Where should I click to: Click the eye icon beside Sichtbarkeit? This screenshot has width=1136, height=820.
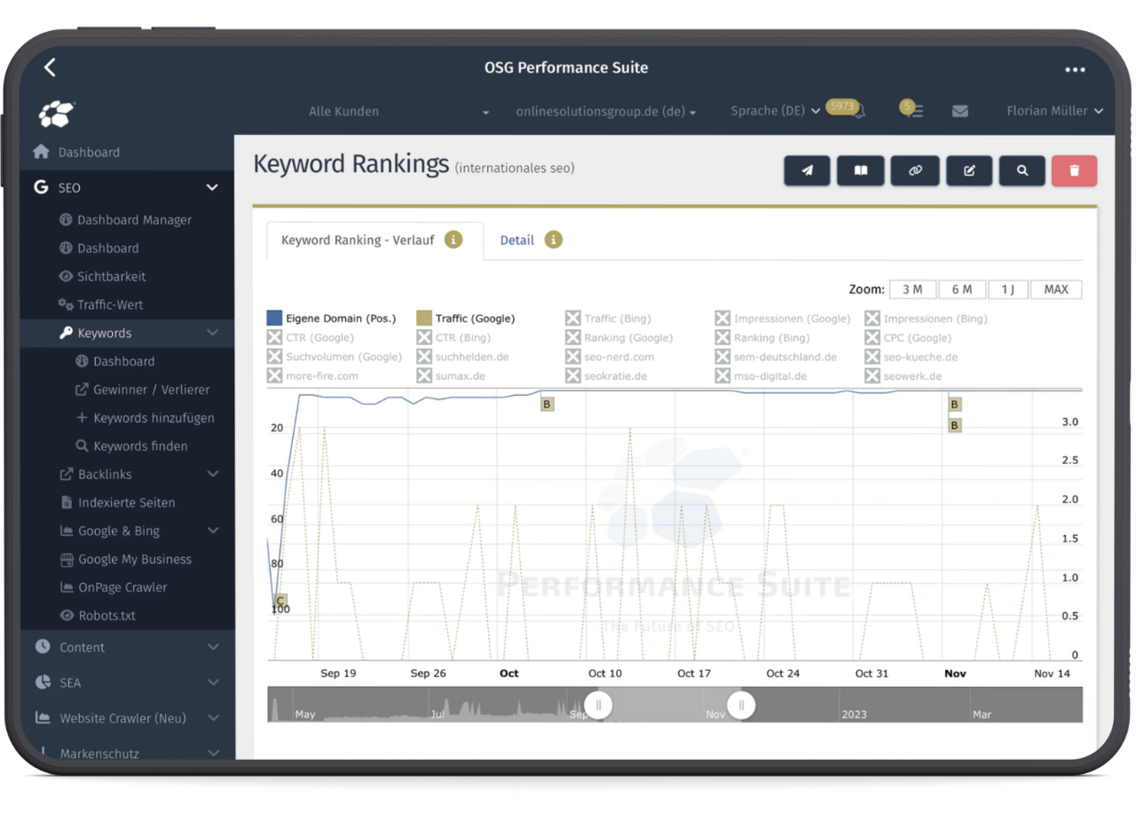click(66, 276)
